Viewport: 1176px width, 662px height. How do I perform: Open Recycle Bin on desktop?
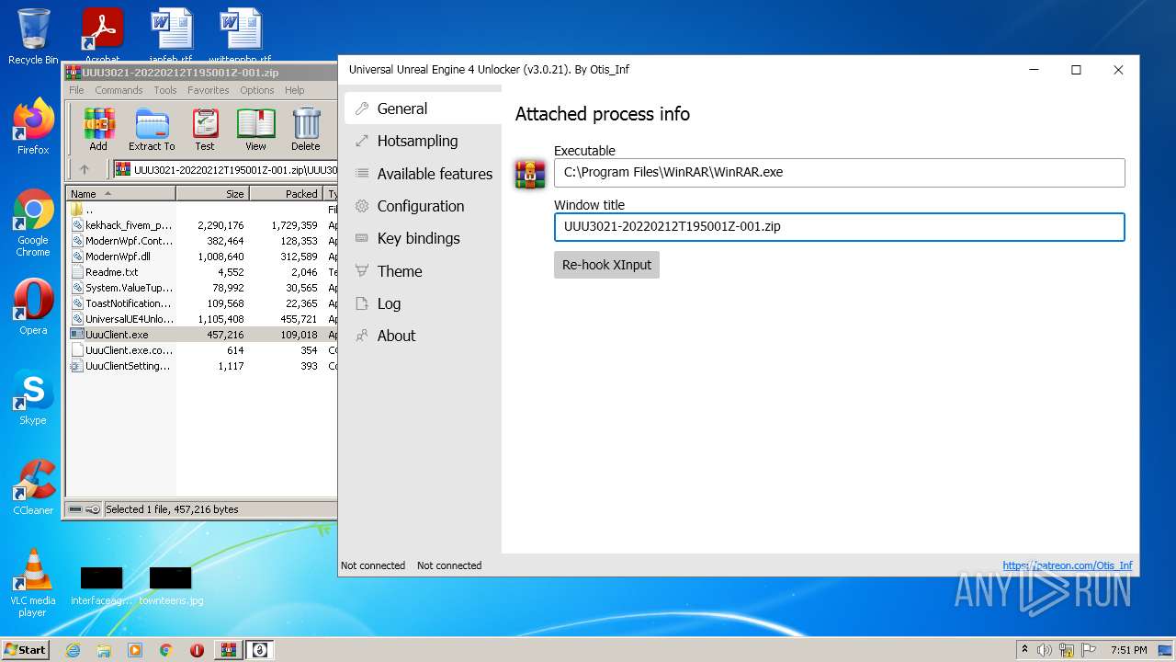[33, 37]
